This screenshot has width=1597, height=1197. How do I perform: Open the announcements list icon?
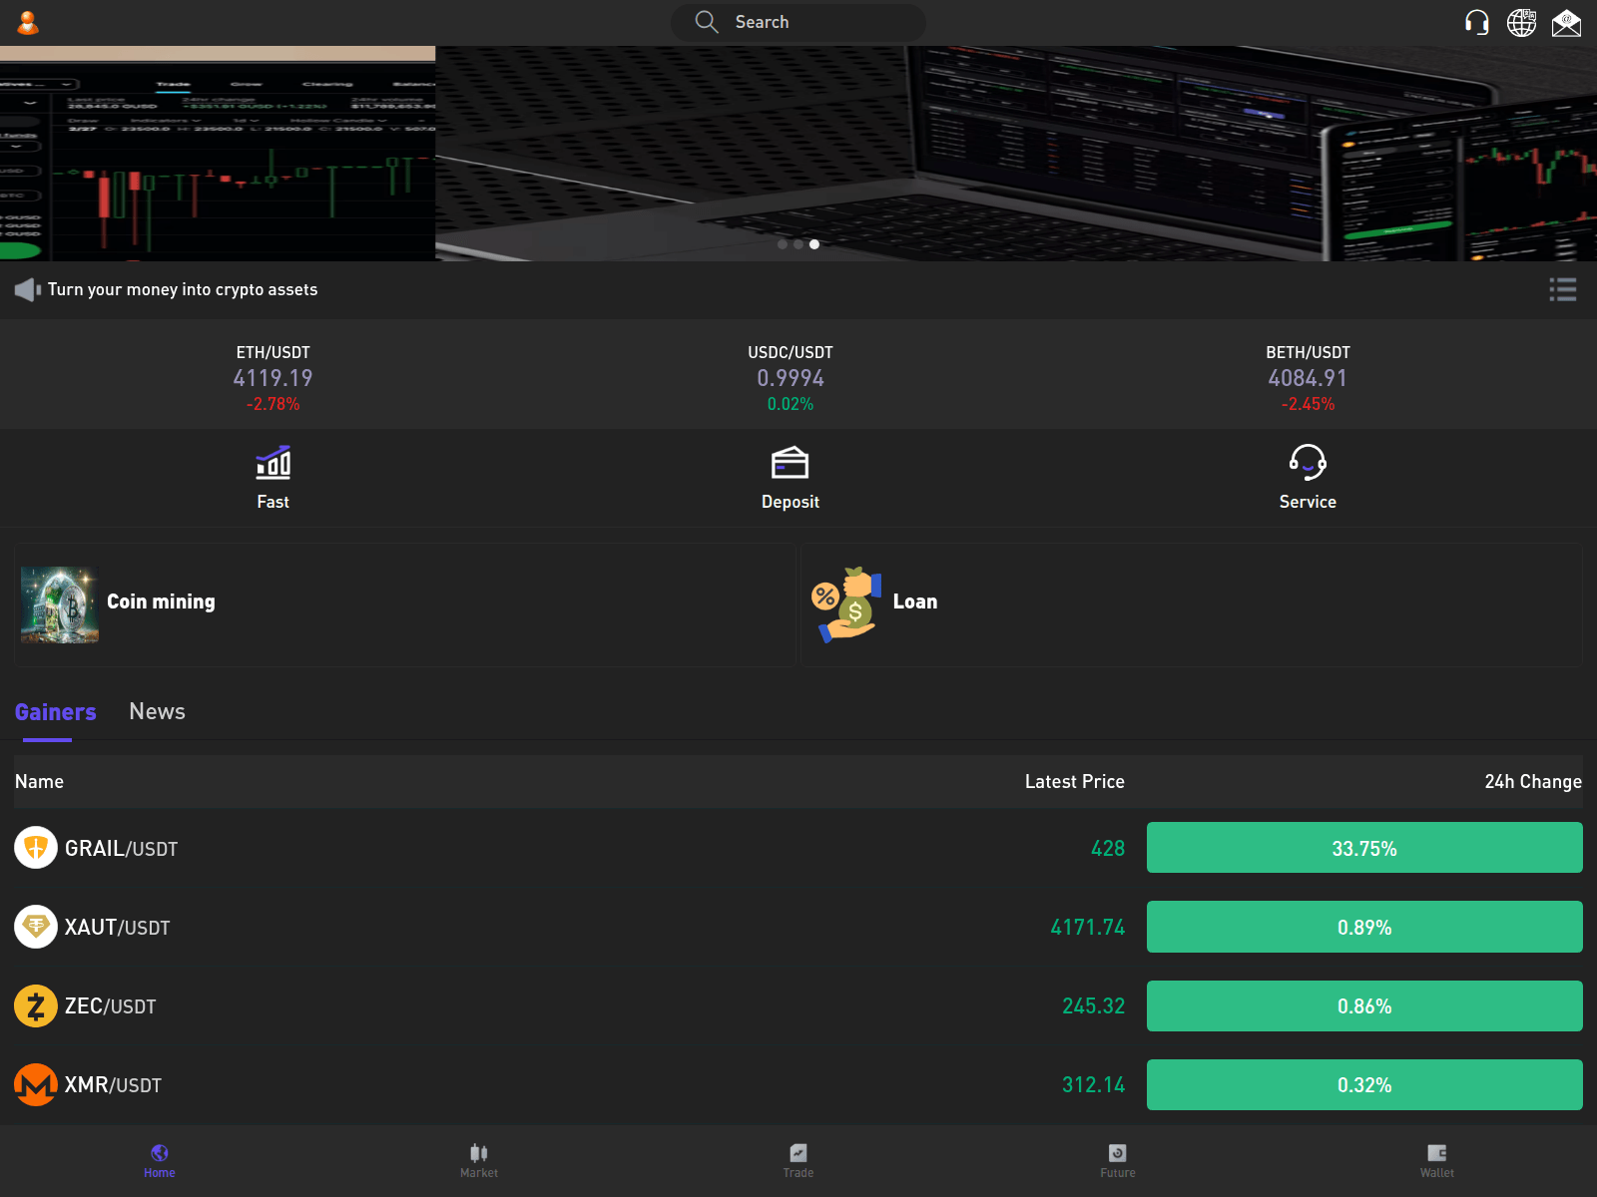[x=1563, y=289]
